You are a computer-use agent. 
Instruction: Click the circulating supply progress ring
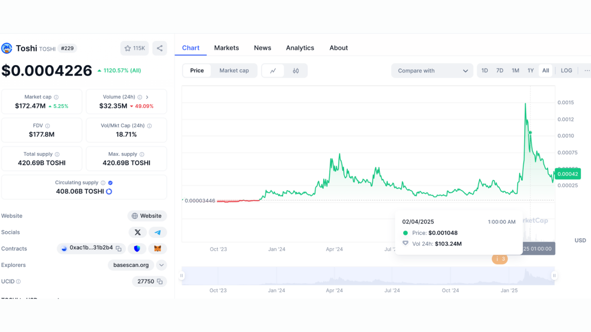pos(109,191)
